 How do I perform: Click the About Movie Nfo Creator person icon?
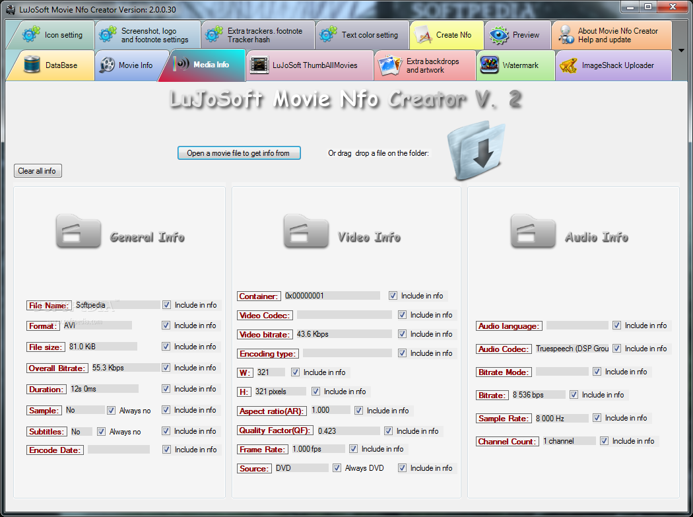coord(565,35)
